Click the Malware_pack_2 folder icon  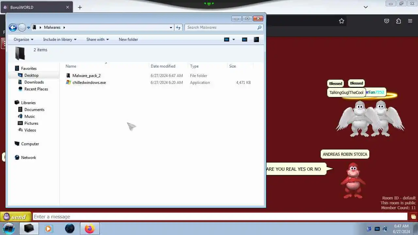tap(68, 76)
